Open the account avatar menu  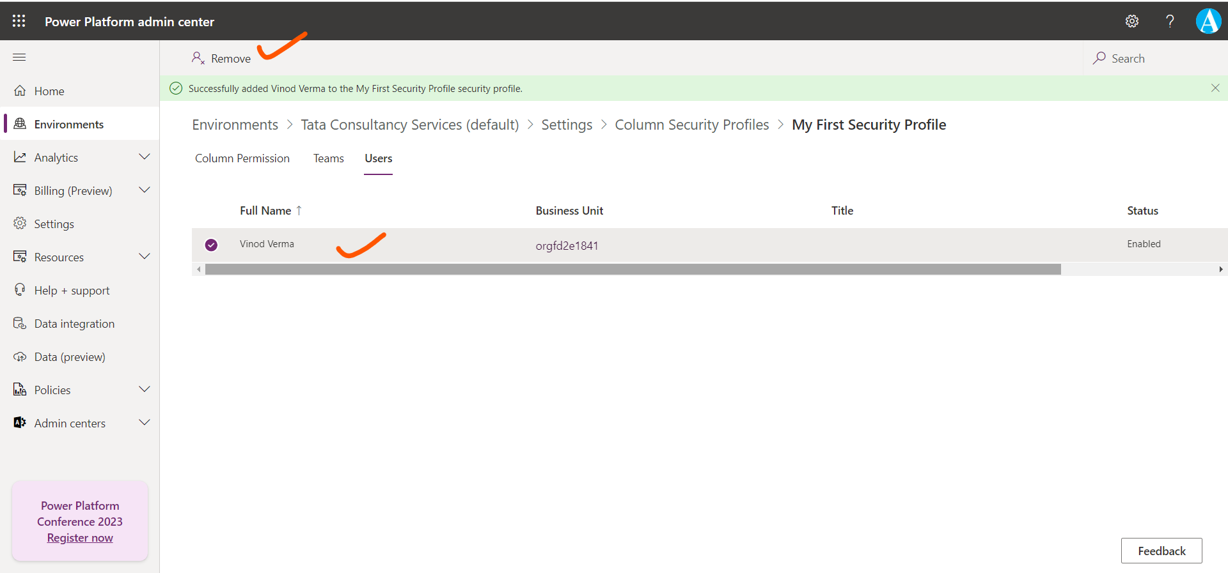click(1208, 21)
